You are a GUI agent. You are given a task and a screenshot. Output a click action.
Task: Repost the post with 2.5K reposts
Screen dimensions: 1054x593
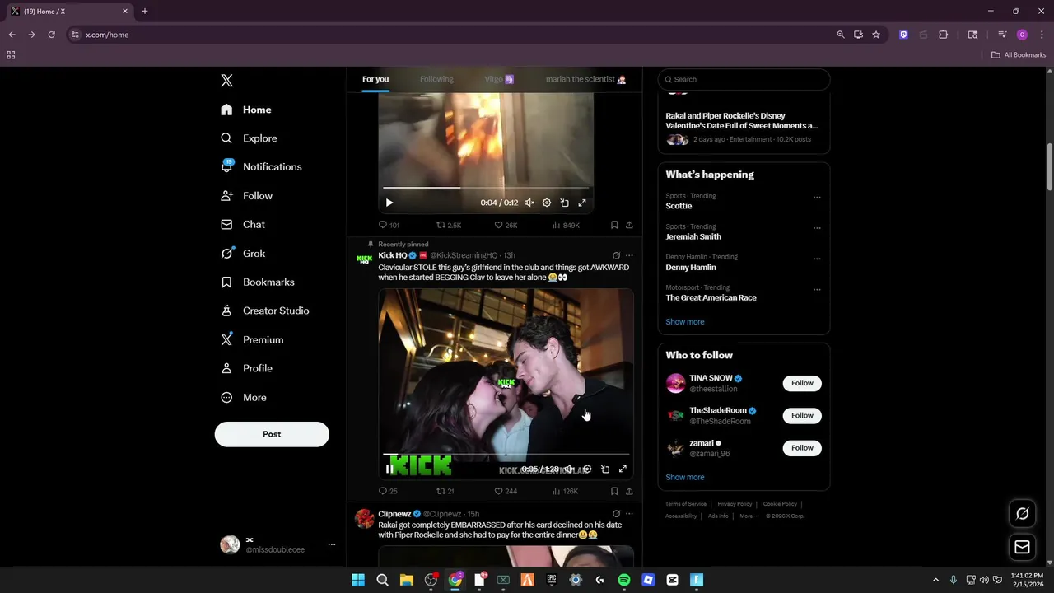449,225
